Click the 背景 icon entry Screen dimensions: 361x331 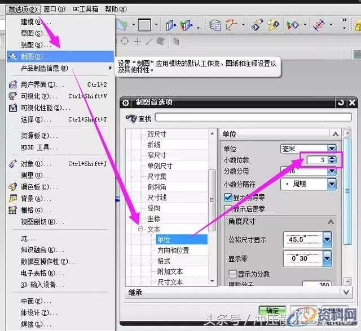[12, 199]
